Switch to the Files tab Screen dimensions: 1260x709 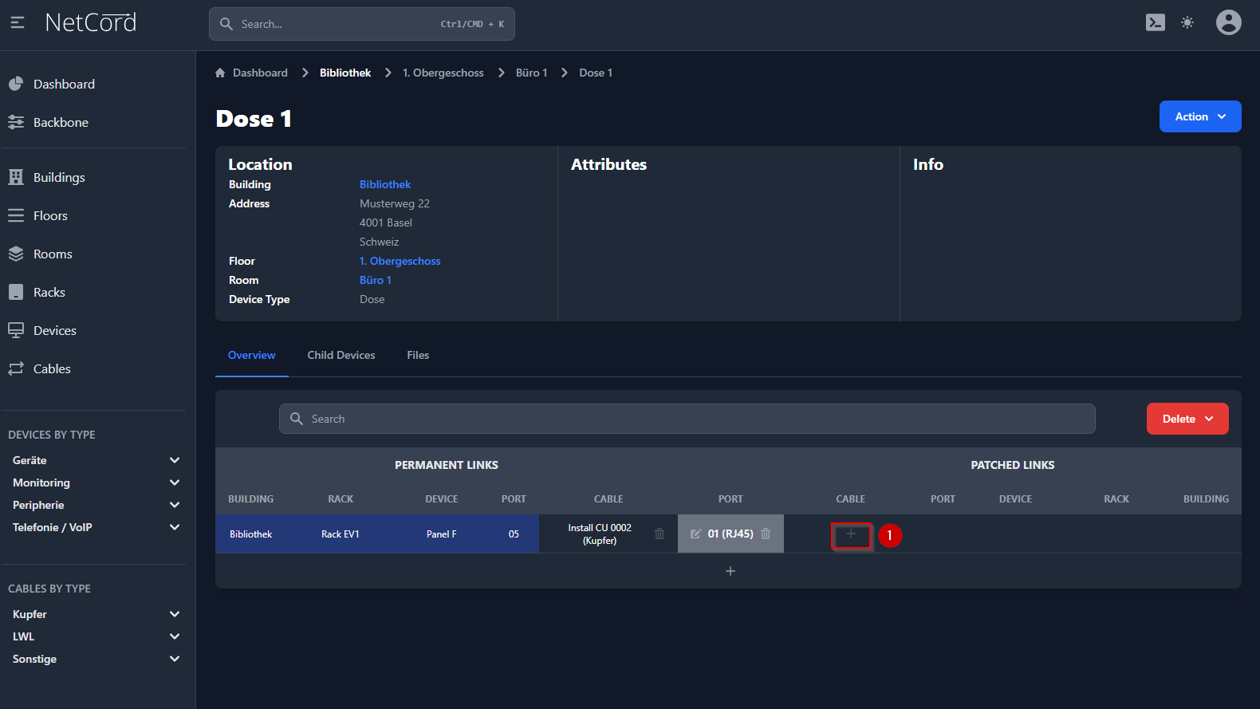pyautogui.click(x=418, y=356)
